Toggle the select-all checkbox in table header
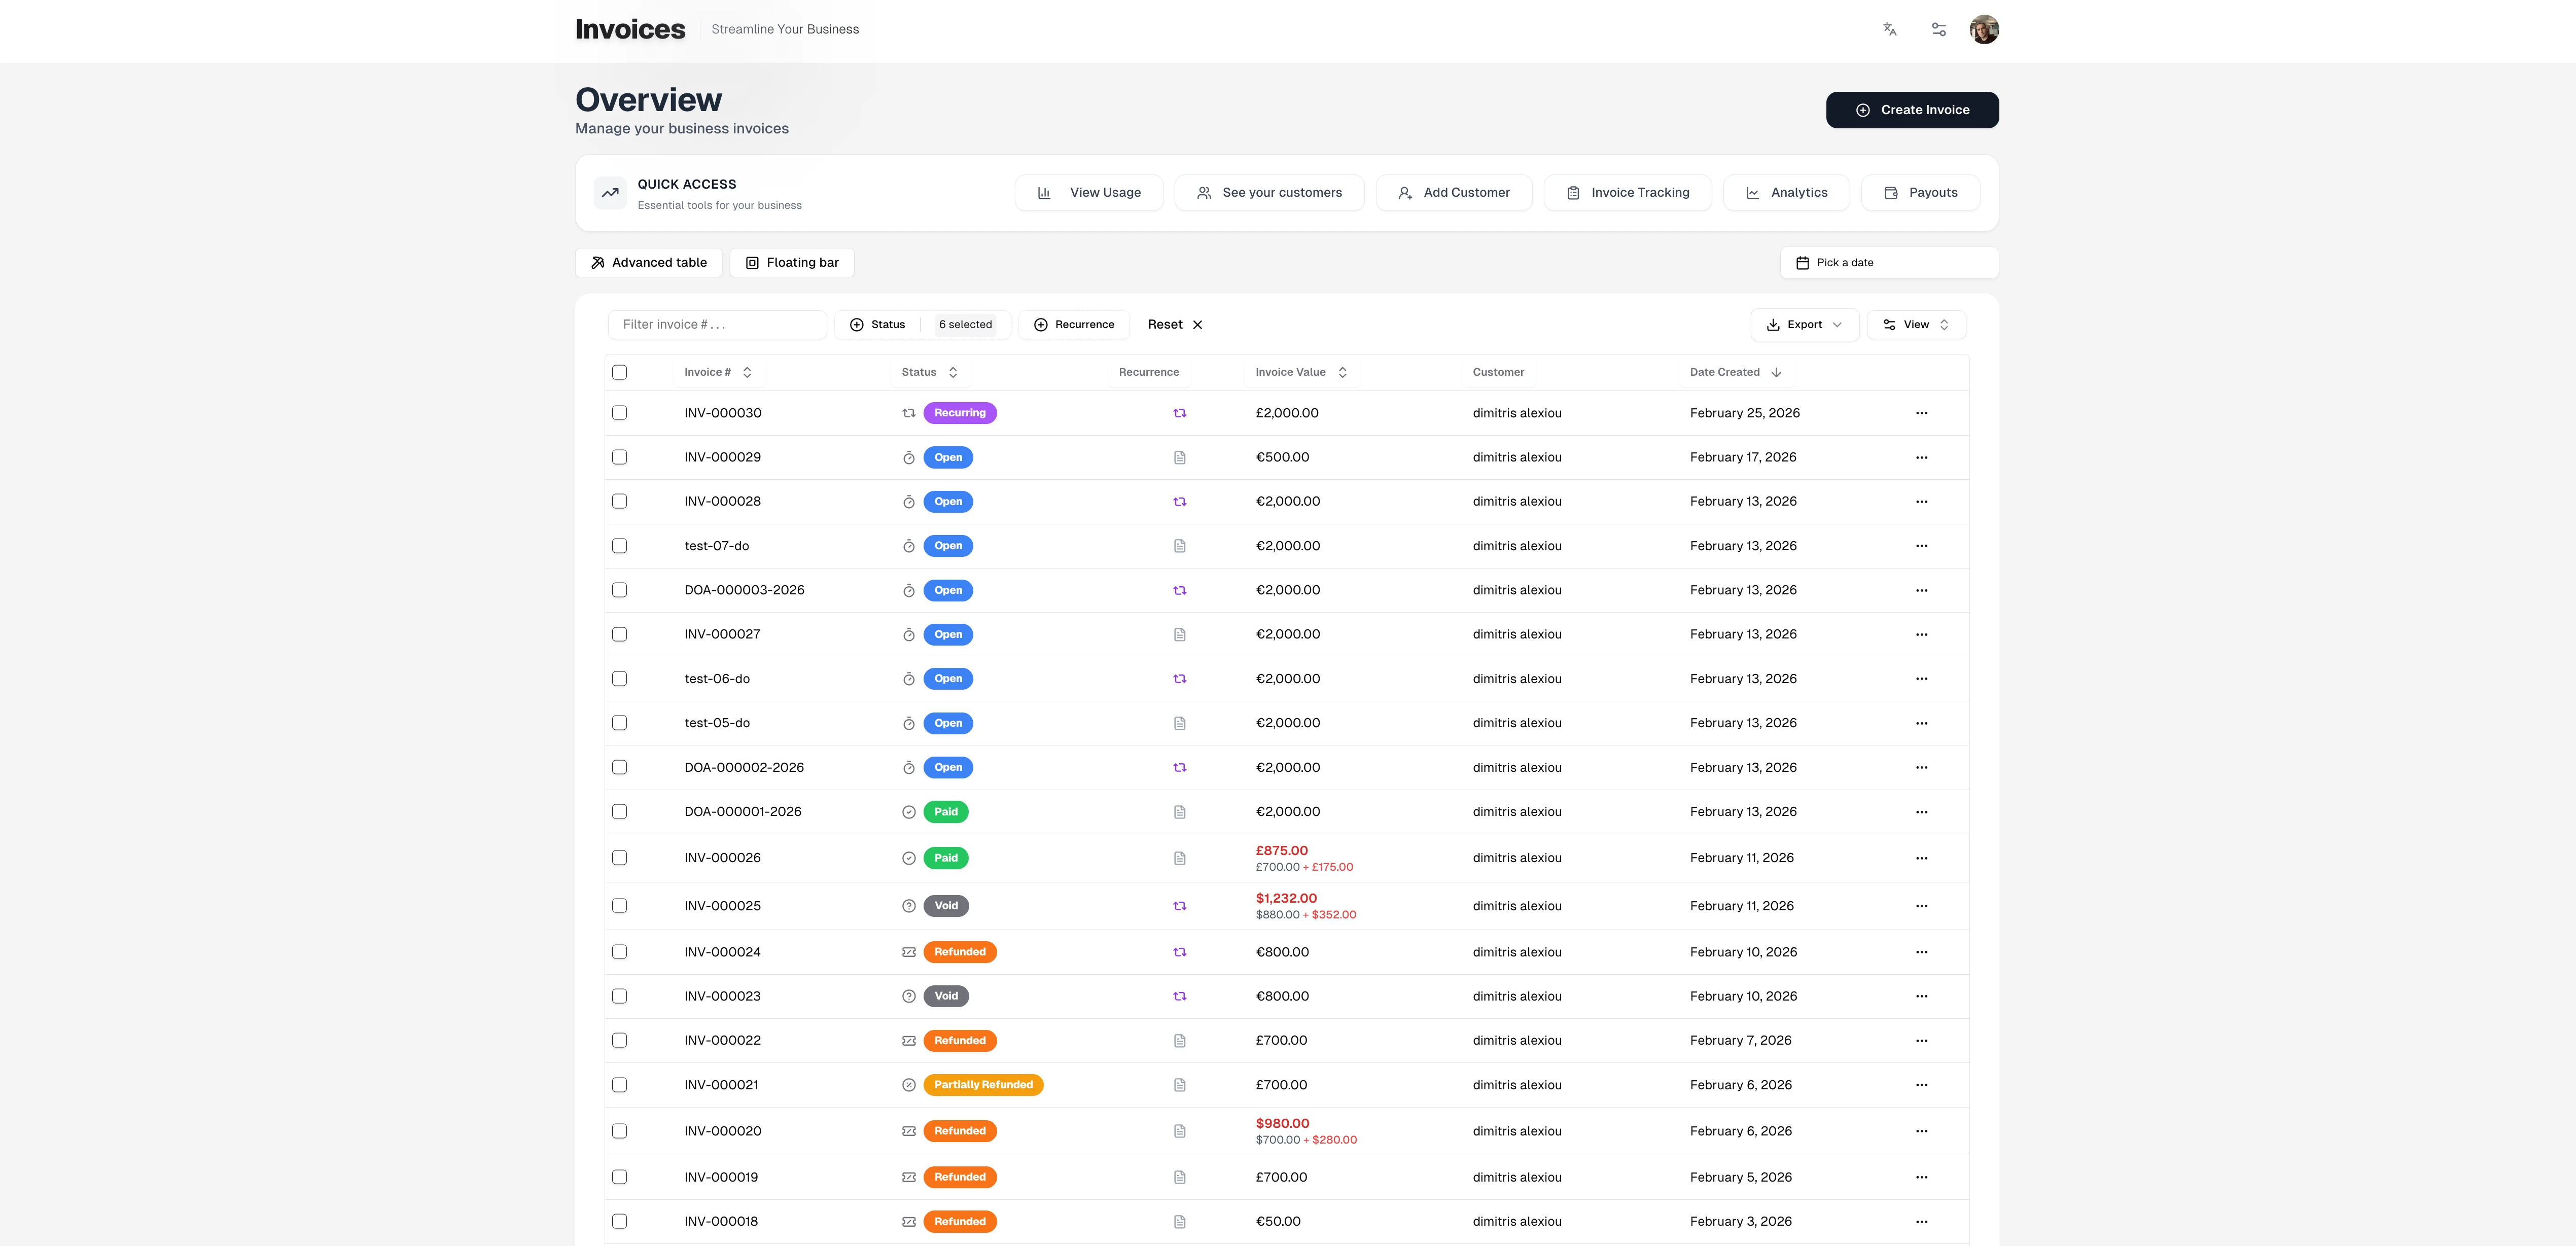 pyautogui.click(x=619, y=372)
